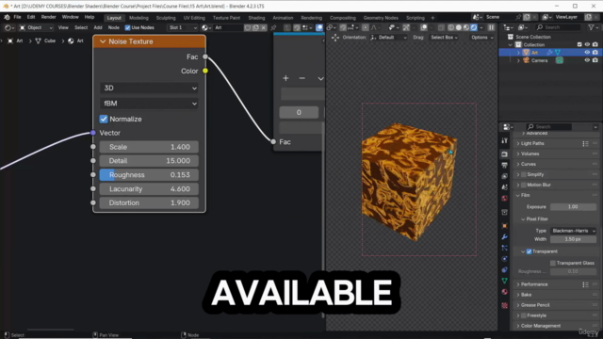
Task: Click the viewport Options button
Action: [481, 38]
